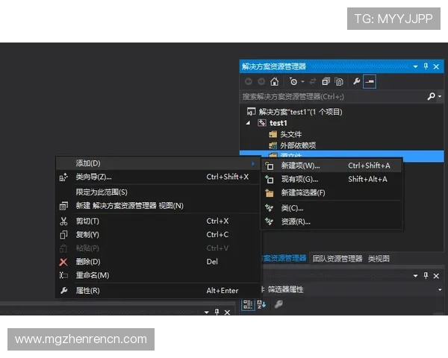448x358 pixels.
Task: Click the property pages wrench icon
Action: pyautogui.click(x=279, y=304)
